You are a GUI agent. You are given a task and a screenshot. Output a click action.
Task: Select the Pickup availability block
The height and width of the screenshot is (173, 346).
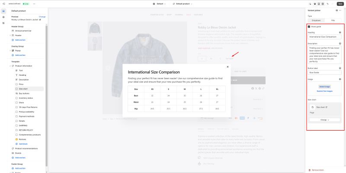coord(26,112)
